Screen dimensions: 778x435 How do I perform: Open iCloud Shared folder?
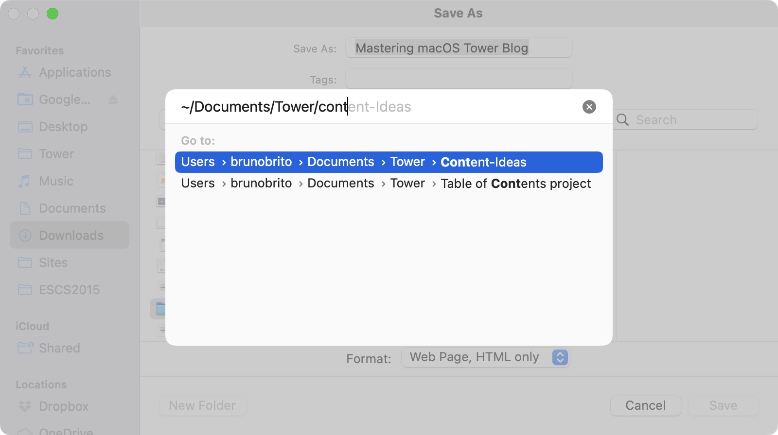[59, 348]
